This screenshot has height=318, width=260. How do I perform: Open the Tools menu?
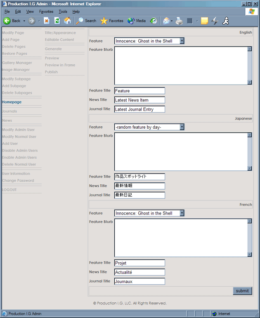[63, 12]
